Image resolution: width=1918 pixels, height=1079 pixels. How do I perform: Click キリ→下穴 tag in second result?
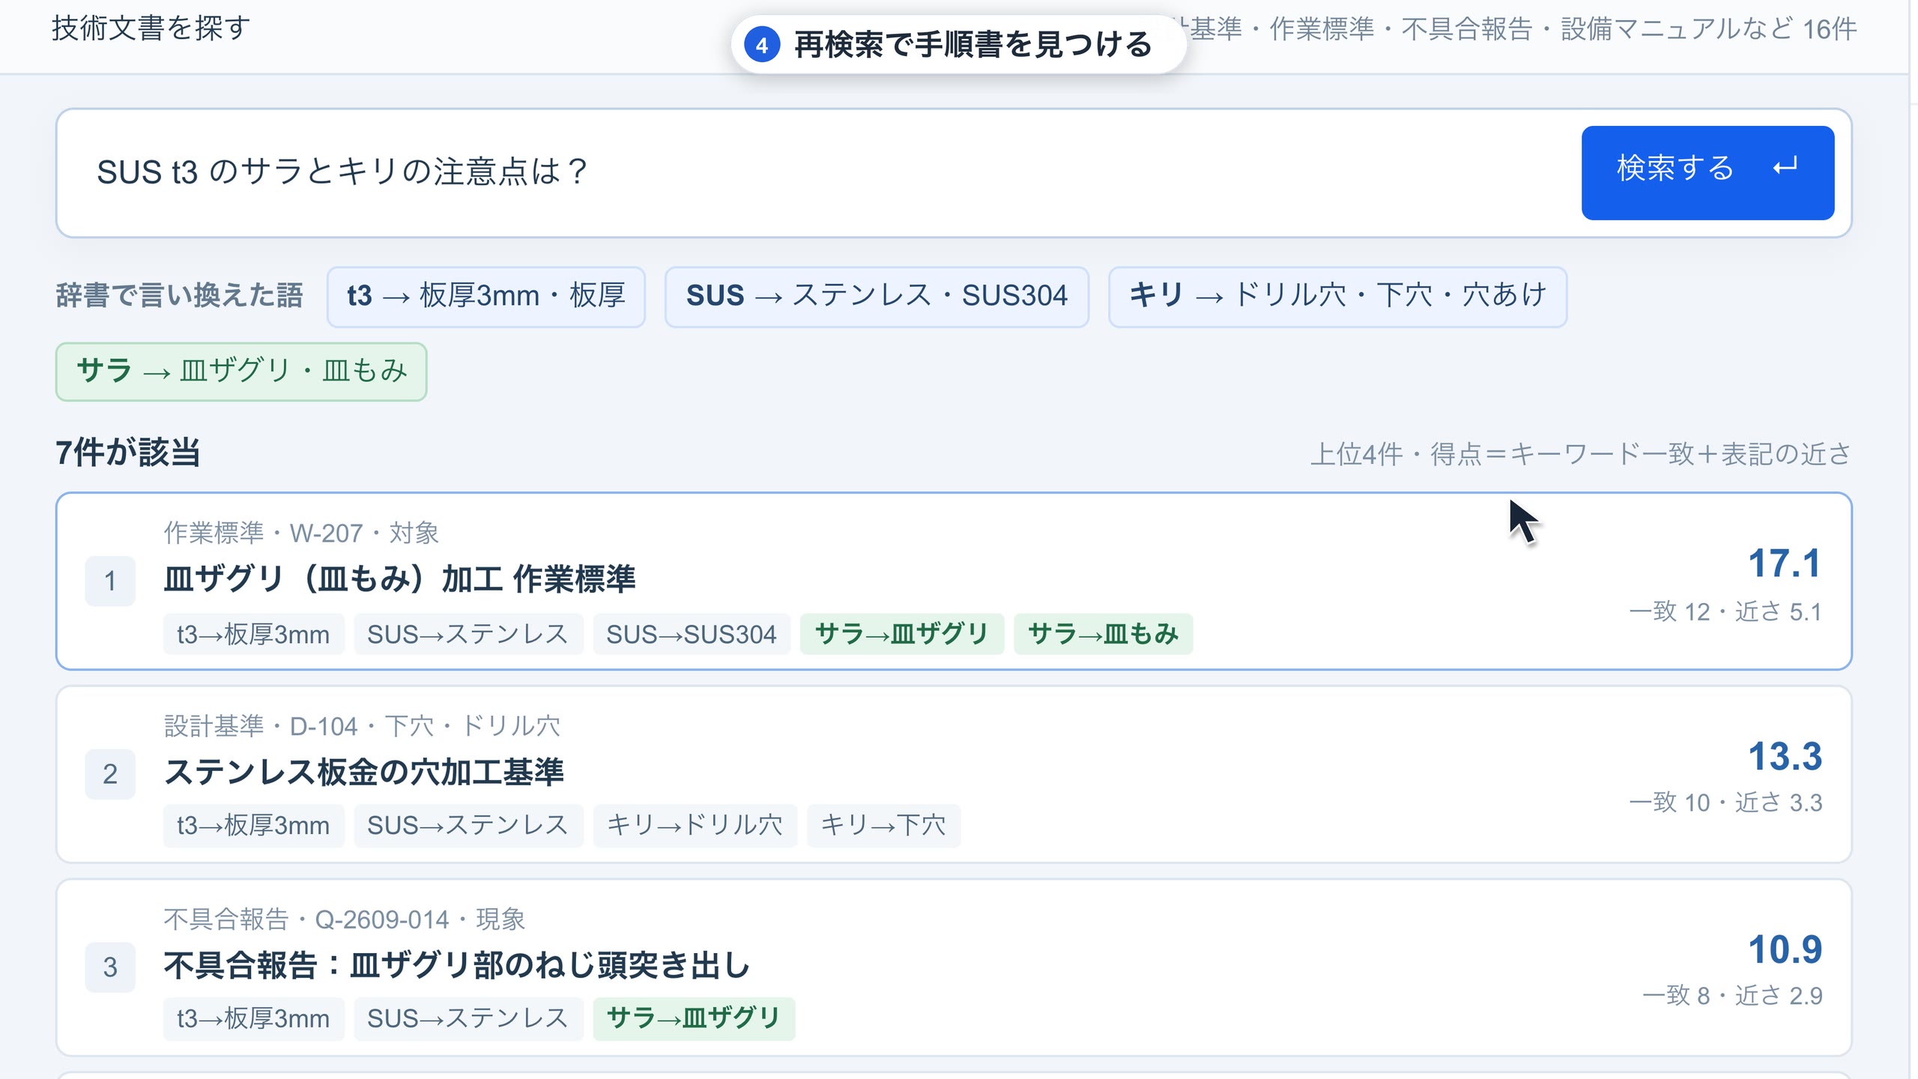[884, 826]
